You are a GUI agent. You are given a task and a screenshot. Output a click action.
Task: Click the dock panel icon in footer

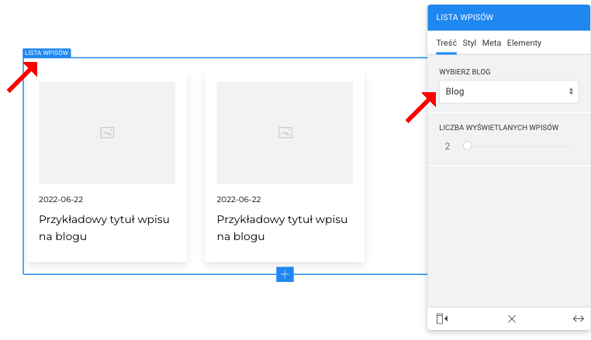pos(441,318)
